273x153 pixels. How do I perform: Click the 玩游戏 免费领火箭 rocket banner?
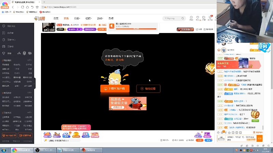click(x=128, y=104)
